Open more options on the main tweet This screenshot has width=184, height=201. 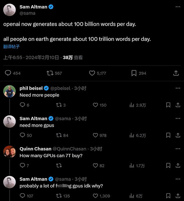coord(178,7)
